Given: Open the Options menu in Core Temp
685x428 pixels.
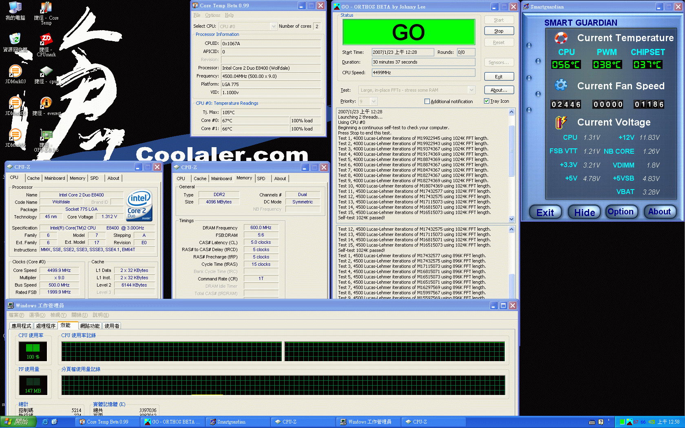Looking at the screenshot, I should pyautogui.click(x=212, y=15).
